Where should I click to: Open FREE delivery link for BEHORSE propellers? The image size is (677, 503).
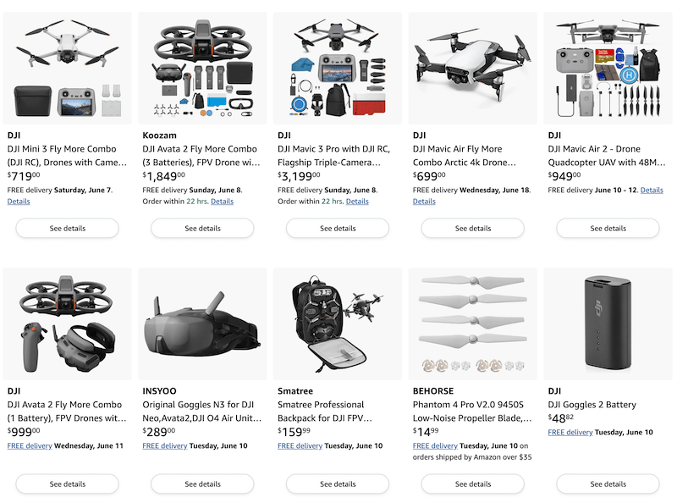coord(435,446)
